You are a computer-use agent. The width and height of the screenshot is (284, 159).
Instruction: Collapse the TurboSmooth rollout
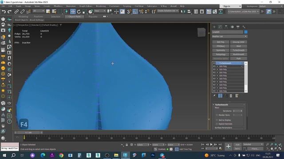[x=213, y=105]
